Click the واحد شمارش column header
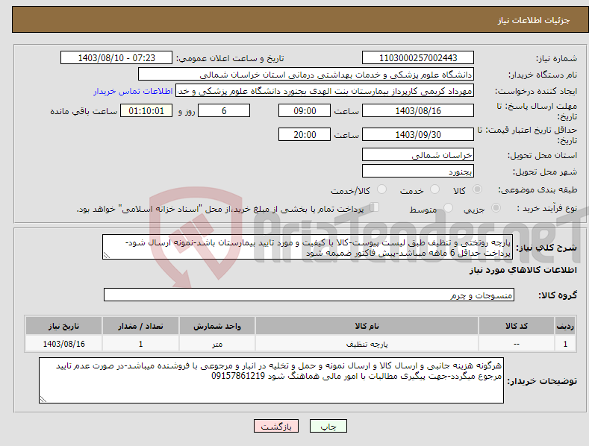 217,326
